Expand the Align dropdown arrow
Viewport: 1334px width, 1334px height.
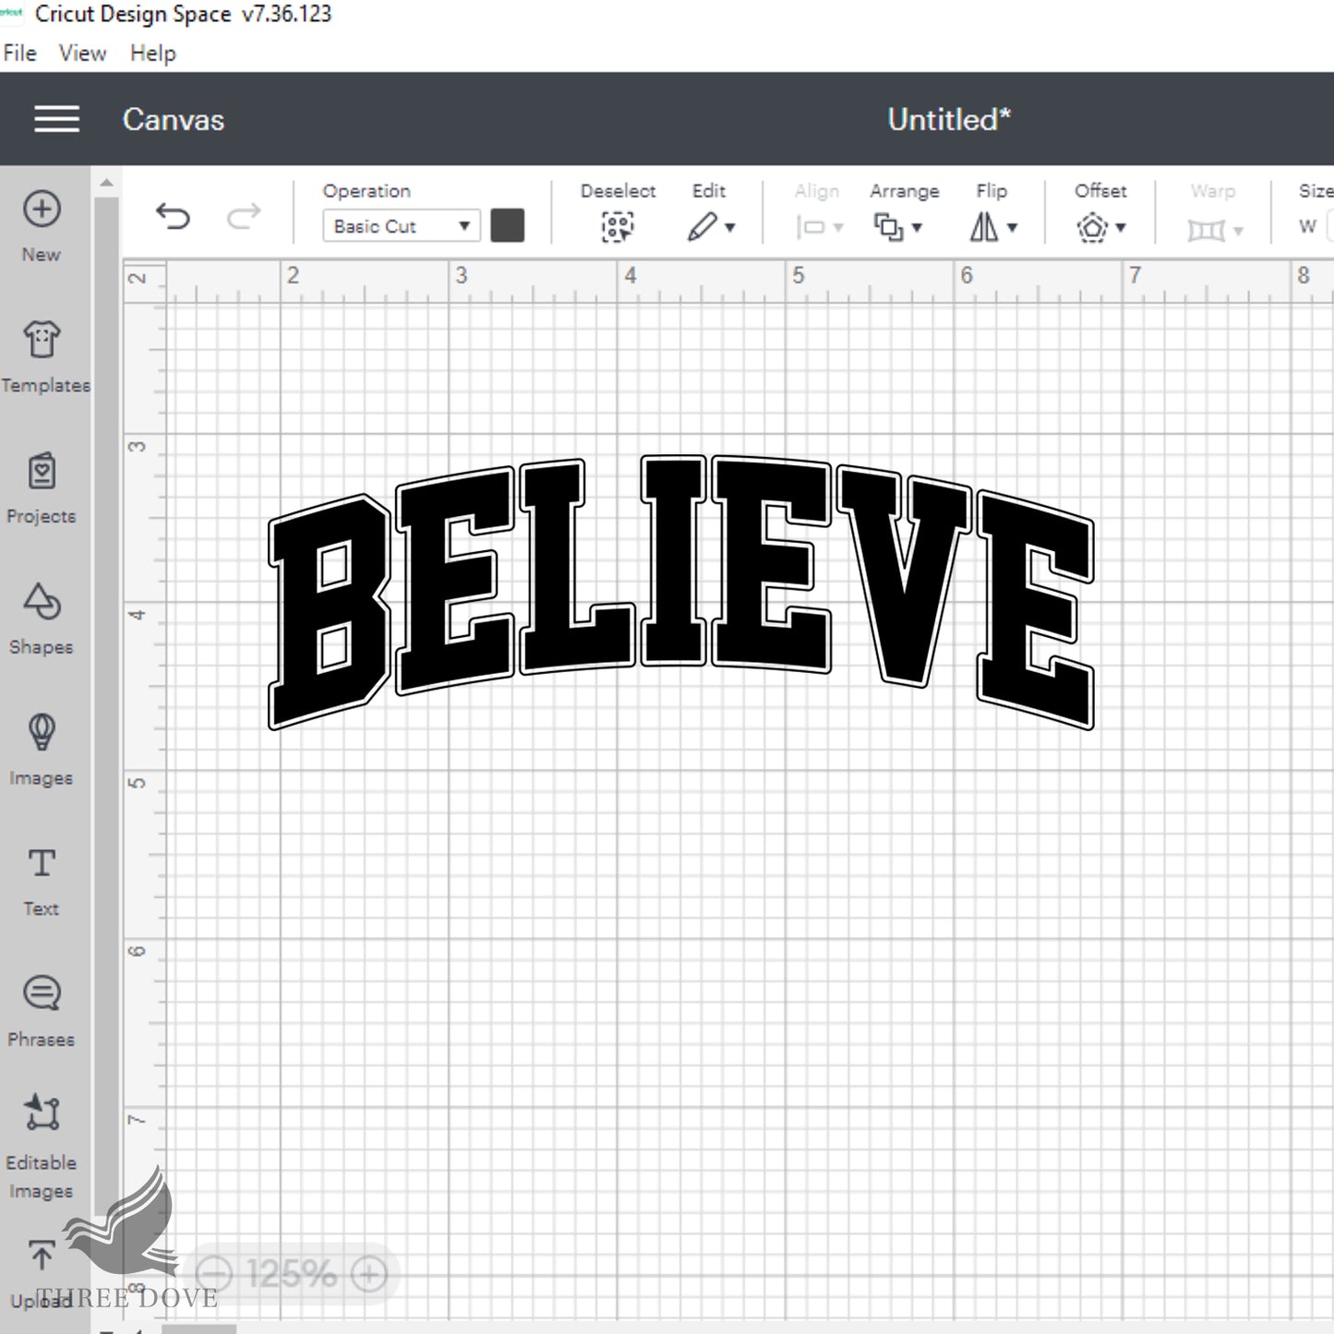click(x=838, y=227)
